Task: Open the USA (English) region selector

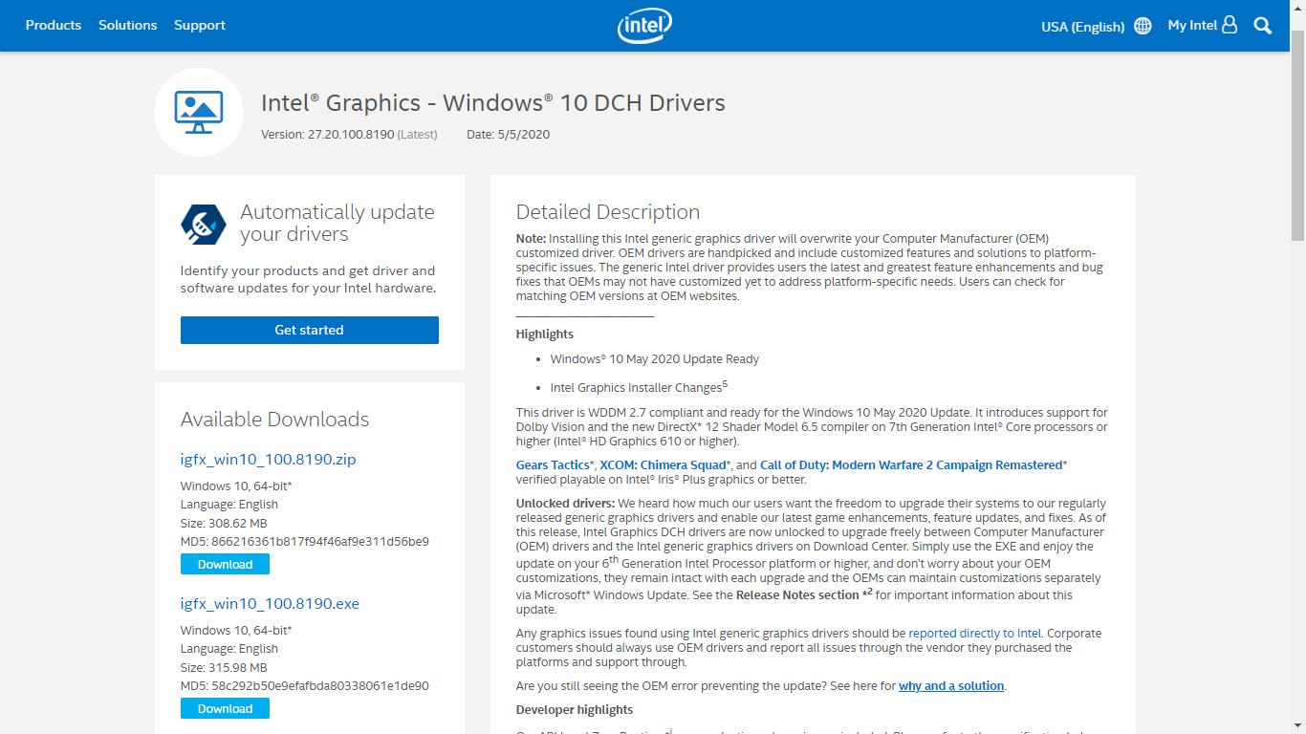Action: click(x=1081, y=27)
